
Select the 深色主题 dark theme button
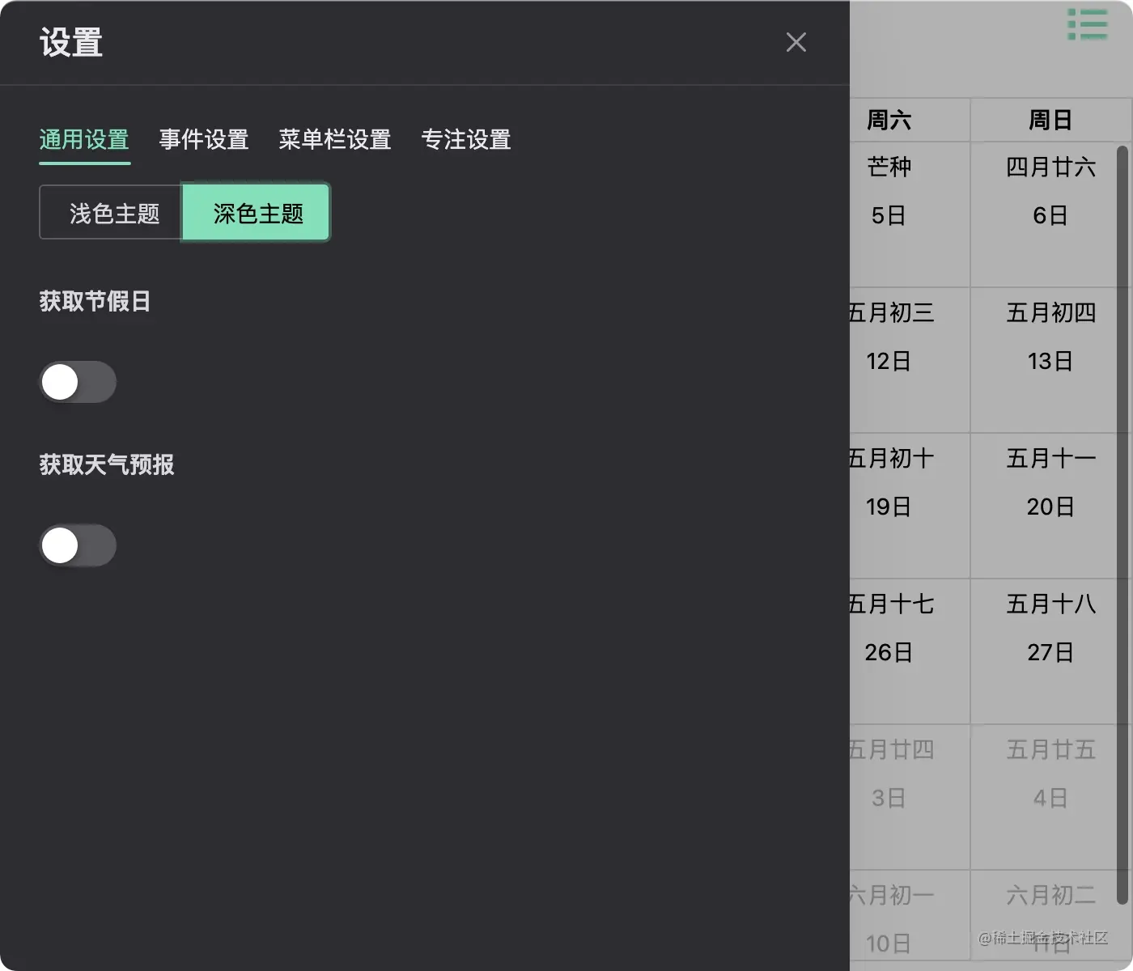coord(257,213)
